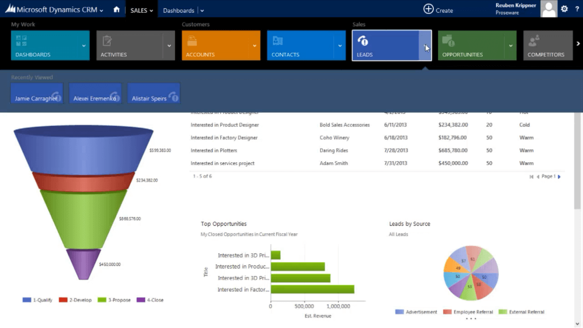Open the Interested in Plotters lead
The image size is (583, 328).
tap(214, 150)
